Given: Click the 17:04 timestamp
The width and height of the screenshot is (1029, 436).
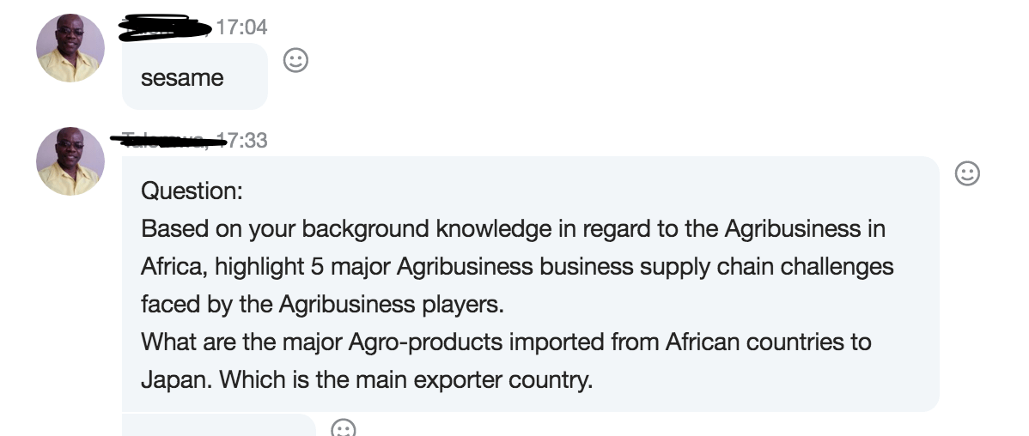Looking at the screenshot, I should coord(241,27).
